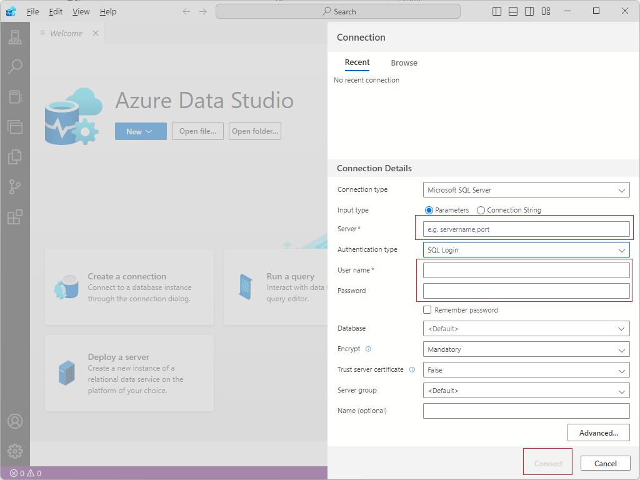Select the Parameters input type radio button
Screen dimensions: 640x480
429,210
